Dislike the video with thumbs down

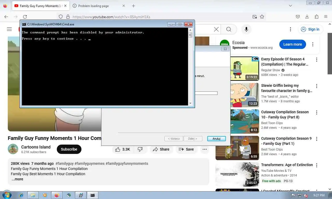(x=140, y=149)
